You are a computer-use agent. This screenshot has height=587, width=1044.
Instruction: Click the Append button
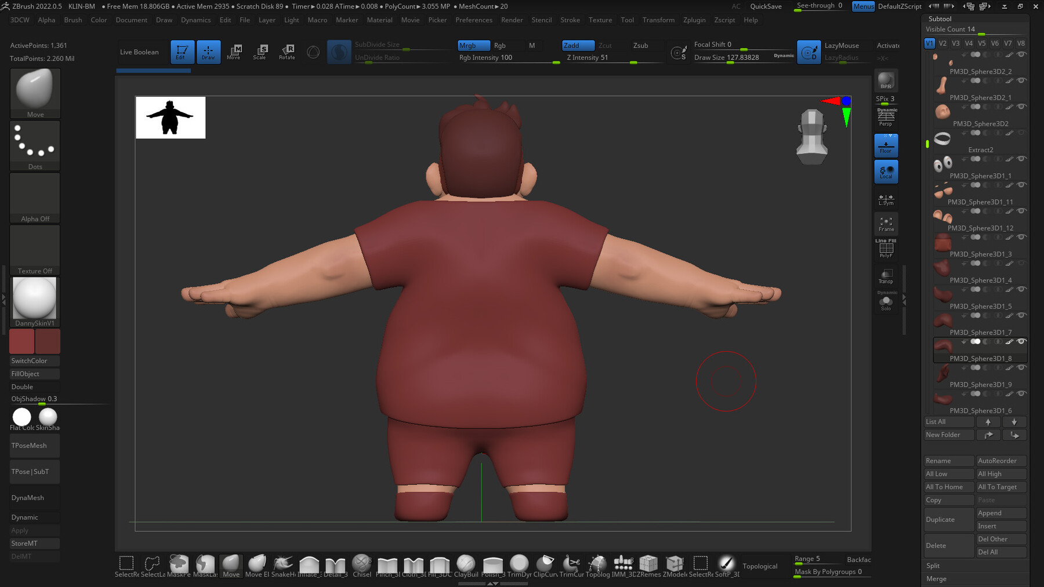[x=1001, y=513]
